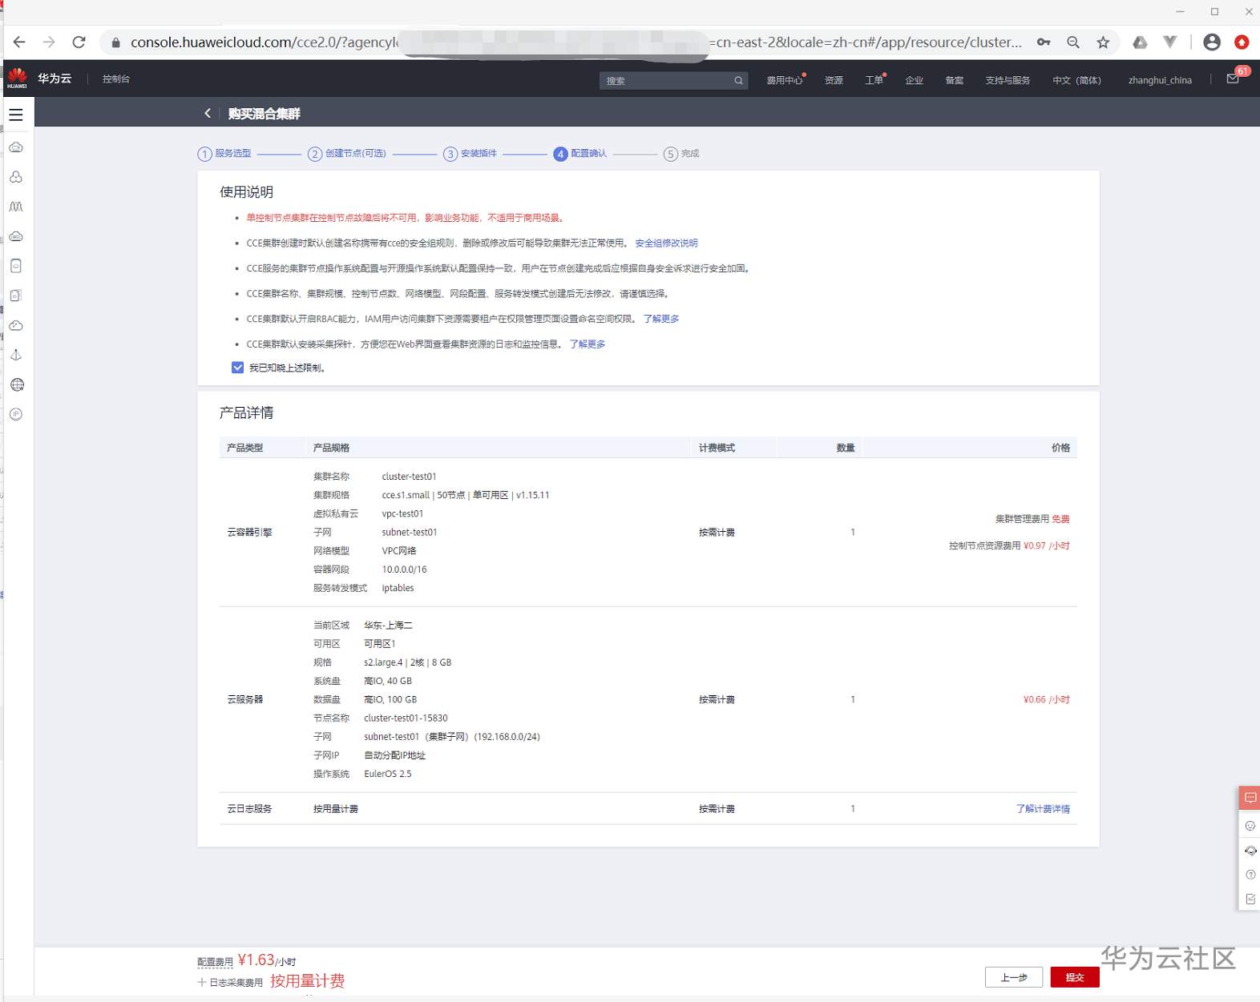1260x1002 pixels.
Task: Click the gray V extension icon
Action: (1170, 42)
